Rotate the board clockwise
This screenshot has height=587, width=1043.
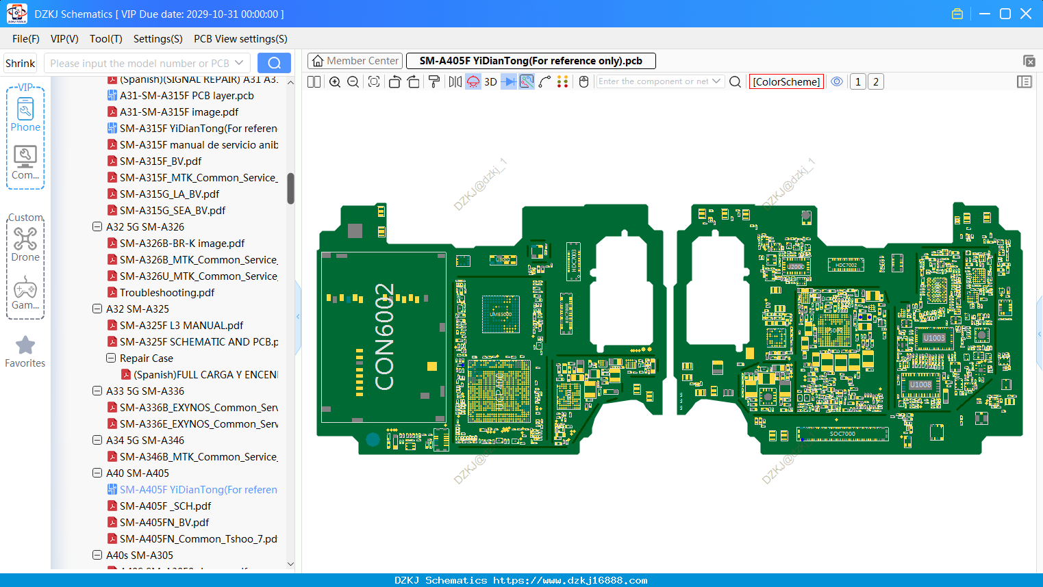414,81
